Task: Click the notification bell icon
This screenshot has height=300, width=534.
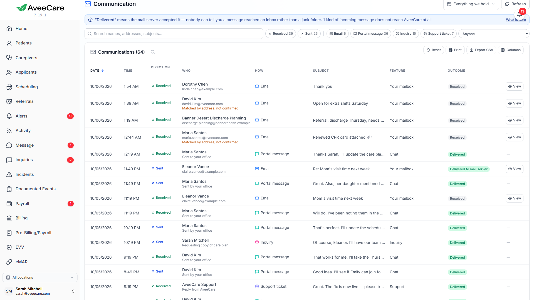Action: tap(519, 14)
